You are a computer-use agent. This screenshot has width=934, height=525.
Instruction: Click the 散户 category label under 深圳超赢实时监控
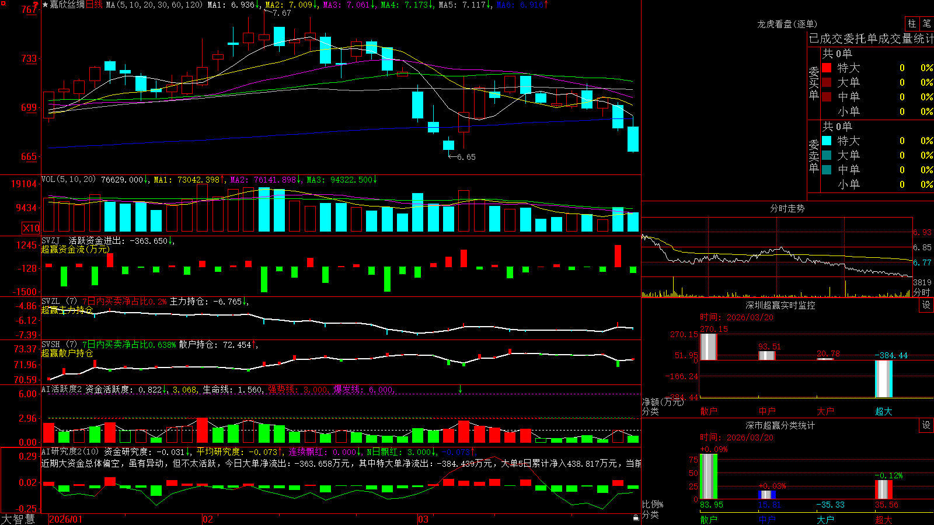(x=708, y=411)
